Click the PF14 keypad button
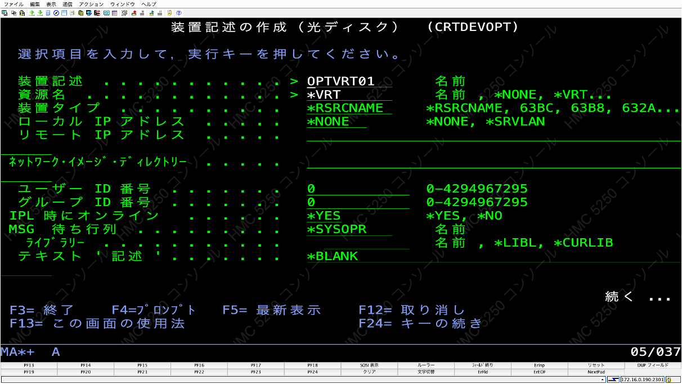The height and width of the screenshot is (384, 682). coord(86,365)
